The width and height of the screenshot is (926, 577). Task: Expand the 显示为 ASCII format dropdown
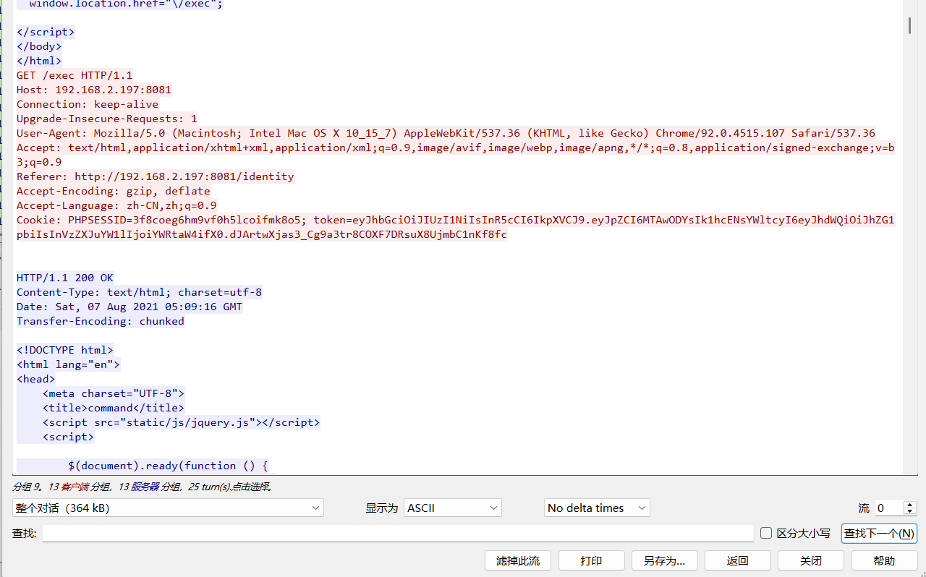tap(453, 508)
